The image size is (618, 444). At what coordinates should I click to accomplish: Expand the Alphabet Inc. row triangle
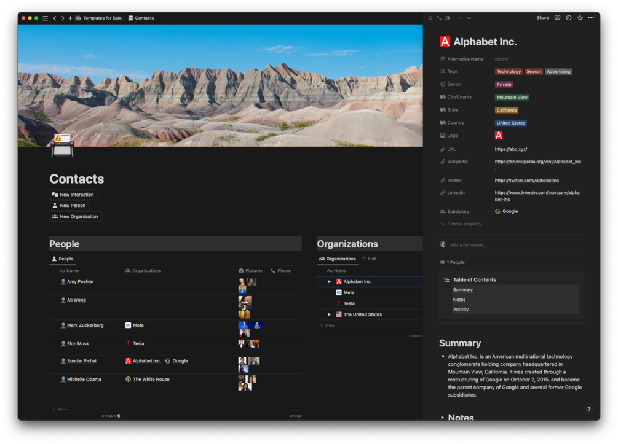point(329,282)
